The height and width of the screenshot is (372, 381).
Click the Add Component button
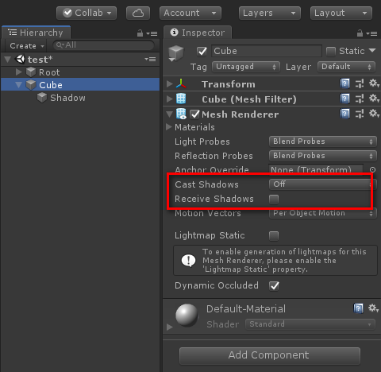pos(270,356)
